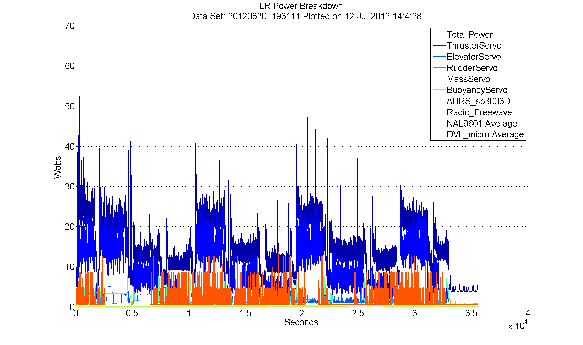Select the ThrusterServo legend label
This screenshot has height=345, width=583.
[474, 46]
